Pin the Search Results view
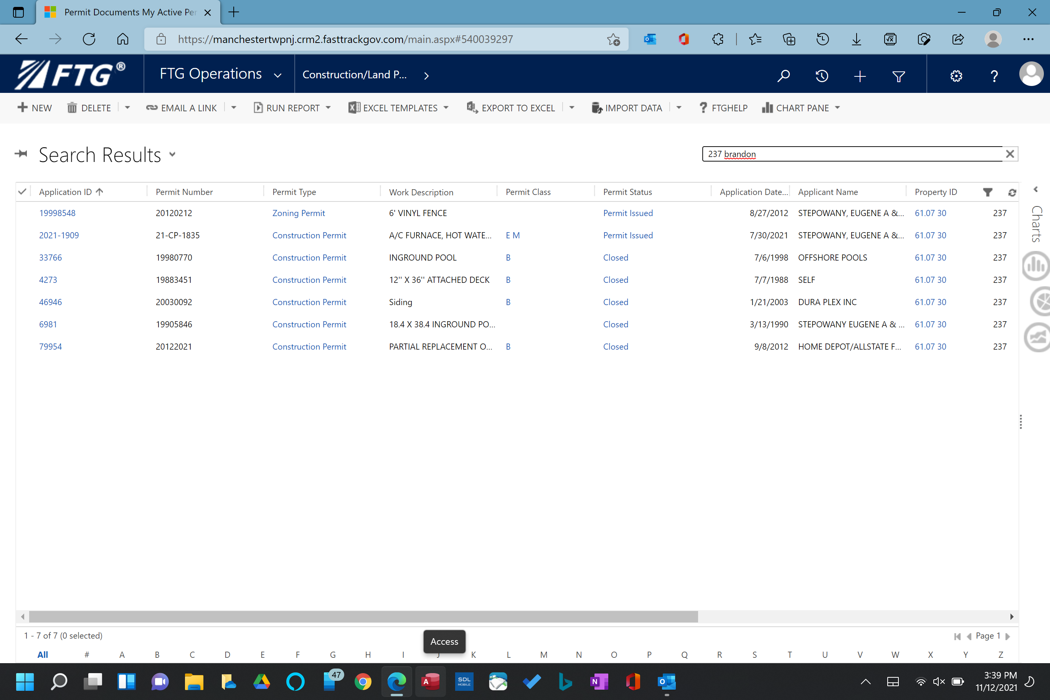 pyautogui.click(x=21, y=154)
